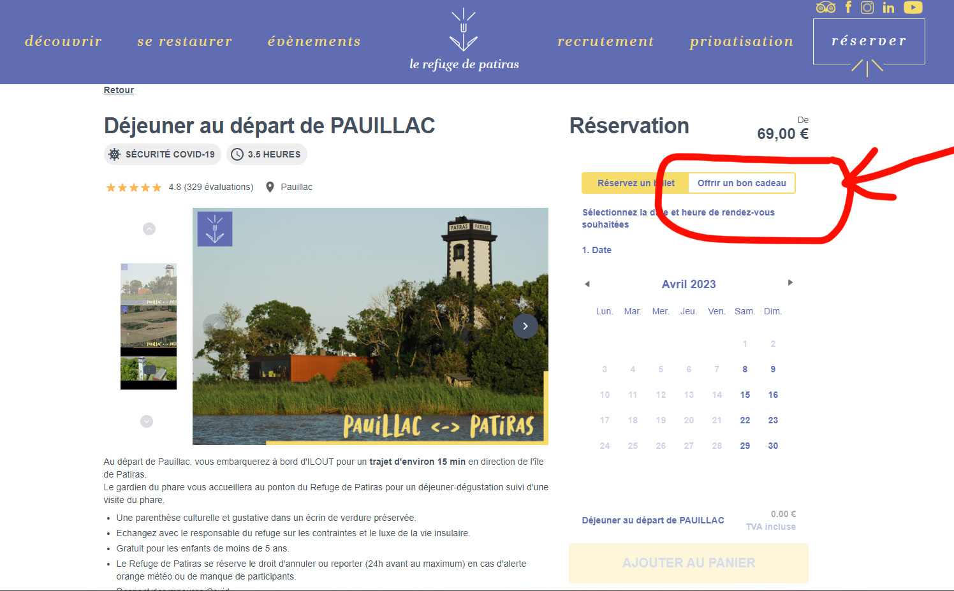Open second aerial view thumbnail
Viewport: 954px width, 591px height.
pyautogui.click(x=149, y=326)
